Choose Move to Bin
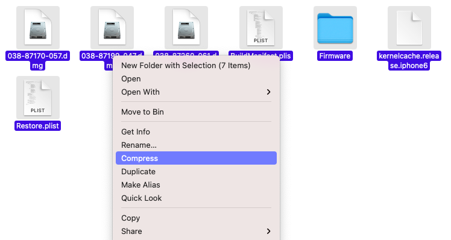Viewport: 451px width, 240px height. tap(196, 112)
